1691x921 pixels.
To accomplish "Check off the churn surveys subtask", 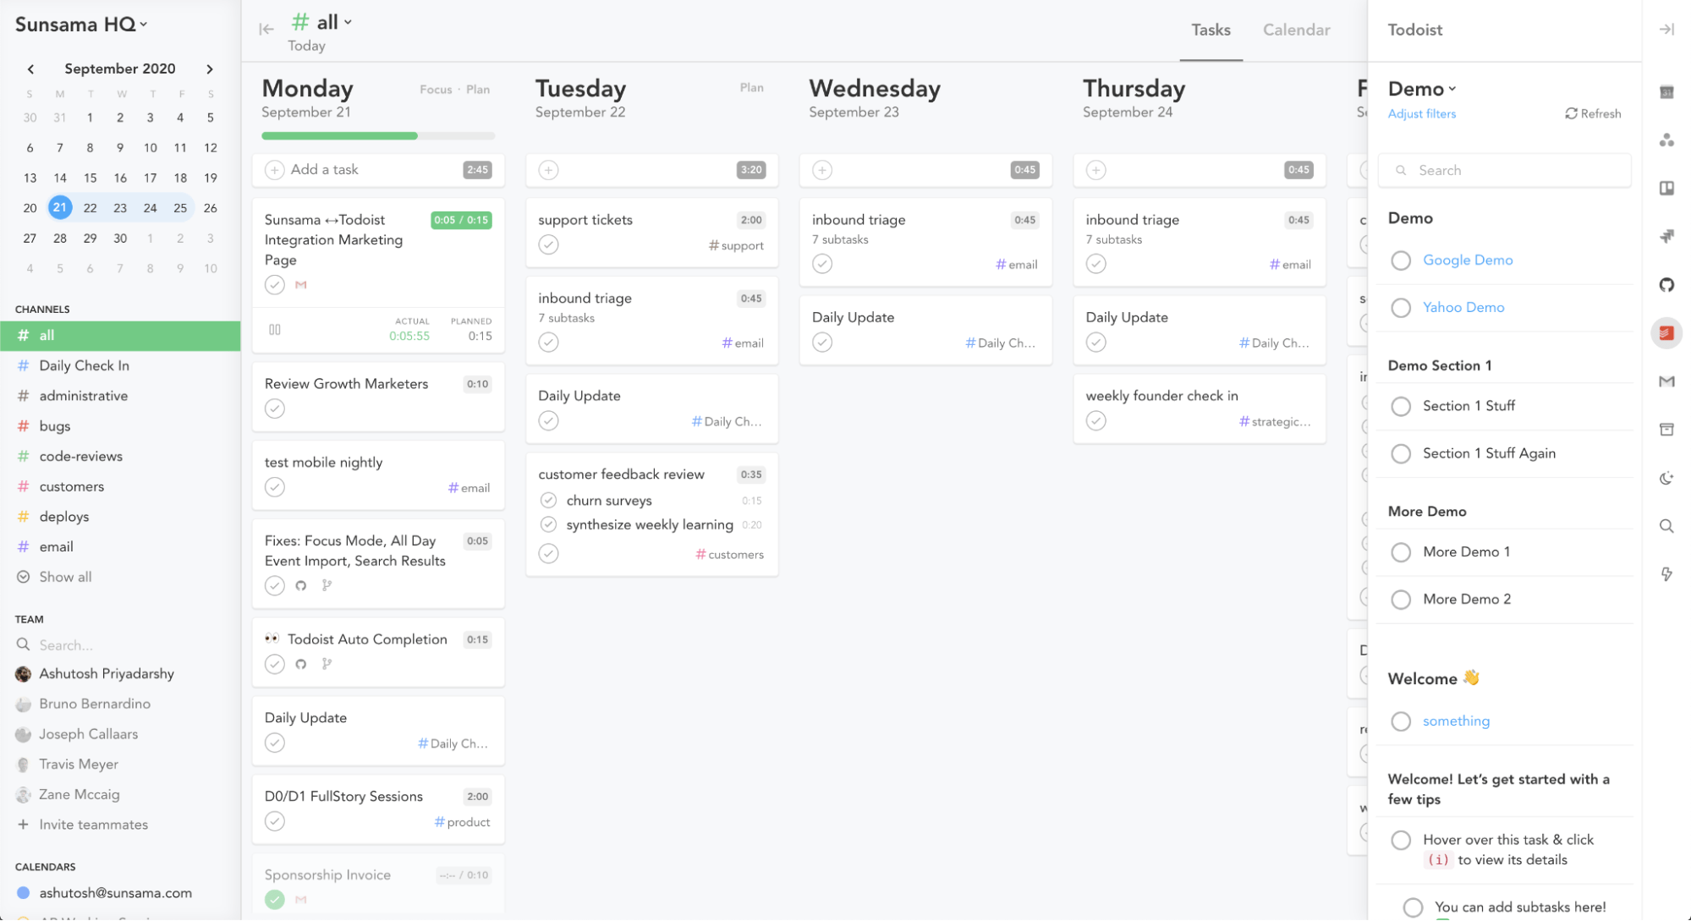I will [548, 500].
